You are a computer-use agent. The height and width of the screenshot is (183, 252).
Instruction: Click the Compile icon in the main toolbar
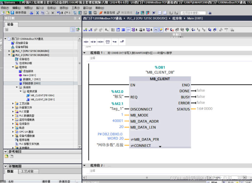click(75, 13)
